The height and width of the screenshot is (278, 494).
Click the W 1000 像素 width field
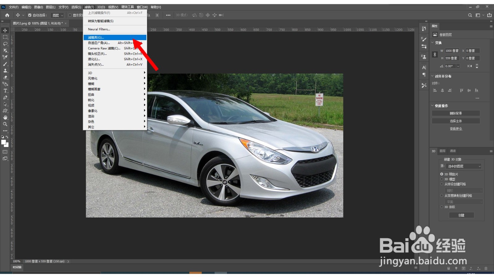click(452, 51)
